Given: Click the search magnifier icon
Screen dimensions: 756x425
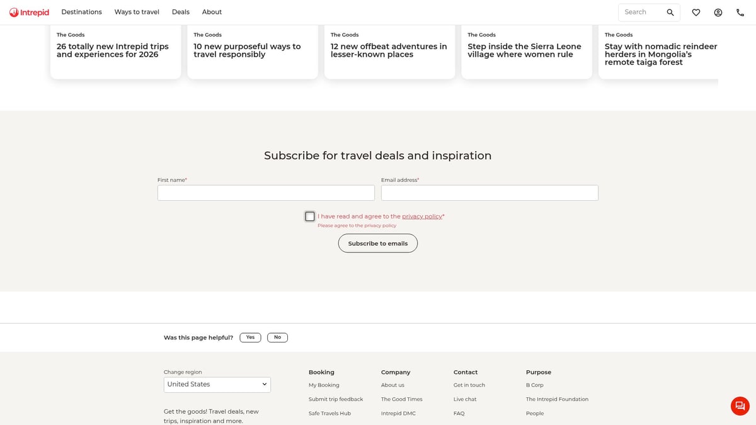Looking at the screenshot, I should click(x=670, y=13).
